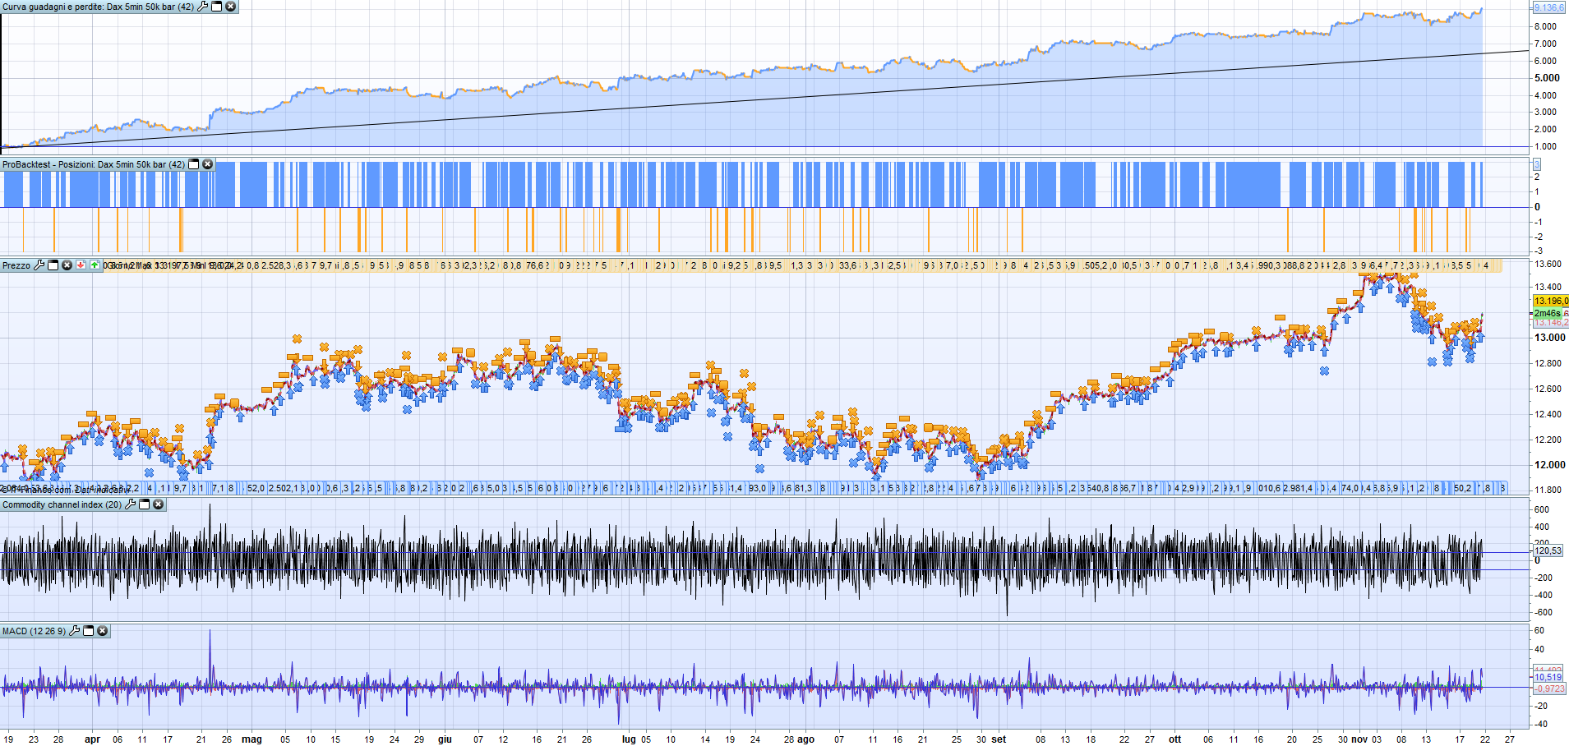Maximize the ProBacktest Posizioni panel

(194, 164)
